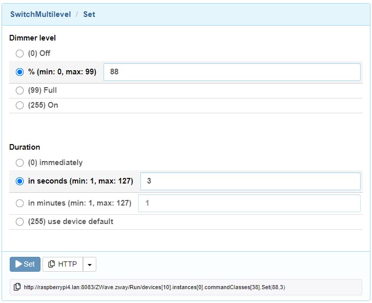The height and width of the screenshot is (303, 372).
Task: Choose the (99) Full radio option
Action: (19, 91)
